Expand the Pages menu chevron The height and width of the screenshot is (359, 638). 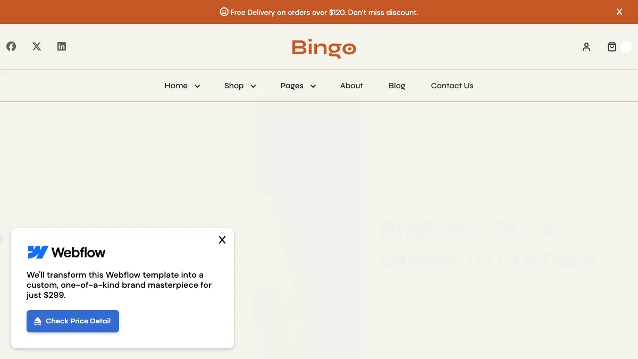tap(313, 86)
